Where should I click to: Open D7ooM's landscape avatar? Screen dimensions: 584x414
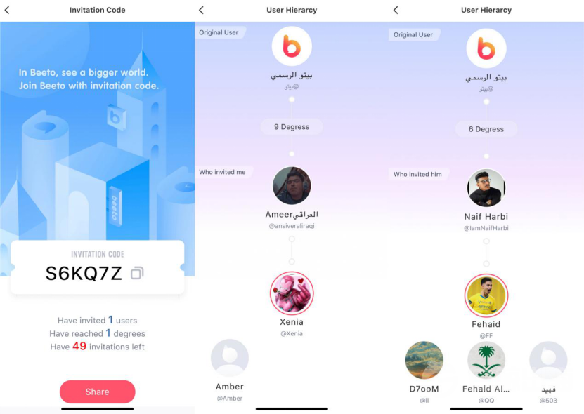pyautogui.click(x=424, y=361)
